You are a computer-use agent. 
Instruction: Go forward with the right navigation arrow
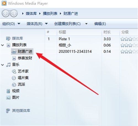14,14
